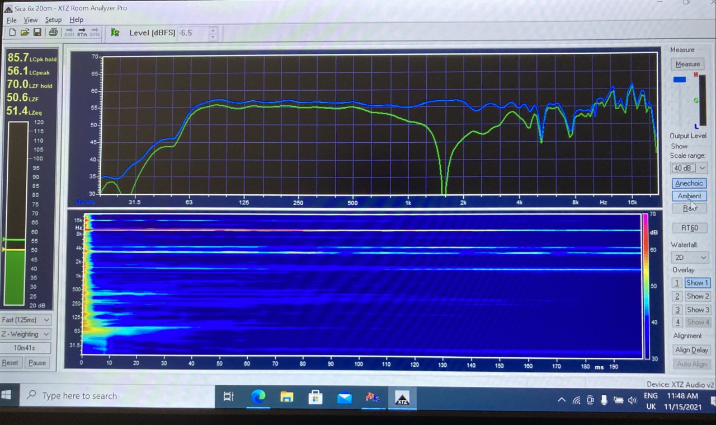Expand the 40 dB scale range dropdown

pos(689,168)
